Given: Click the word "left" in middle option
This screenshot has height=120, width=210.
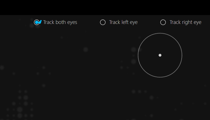Looking at the screenshot, I should pos(125,22).
